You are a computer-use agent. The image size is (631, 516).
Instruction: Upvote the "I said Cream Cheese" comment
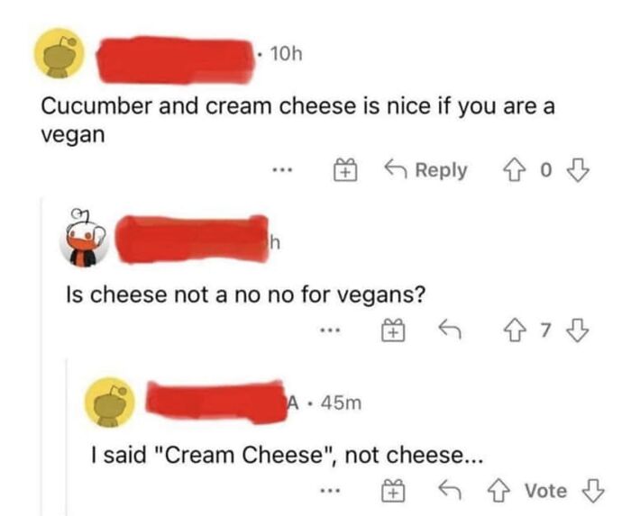pos(498,491)
